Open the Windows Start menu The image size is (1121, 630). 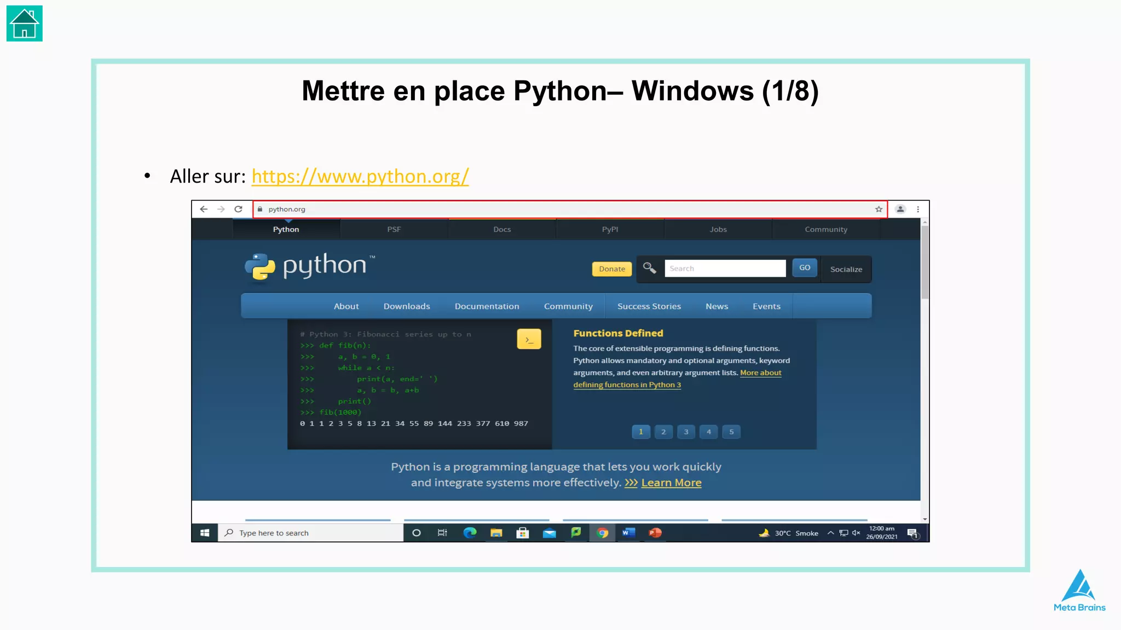[205, 533]
